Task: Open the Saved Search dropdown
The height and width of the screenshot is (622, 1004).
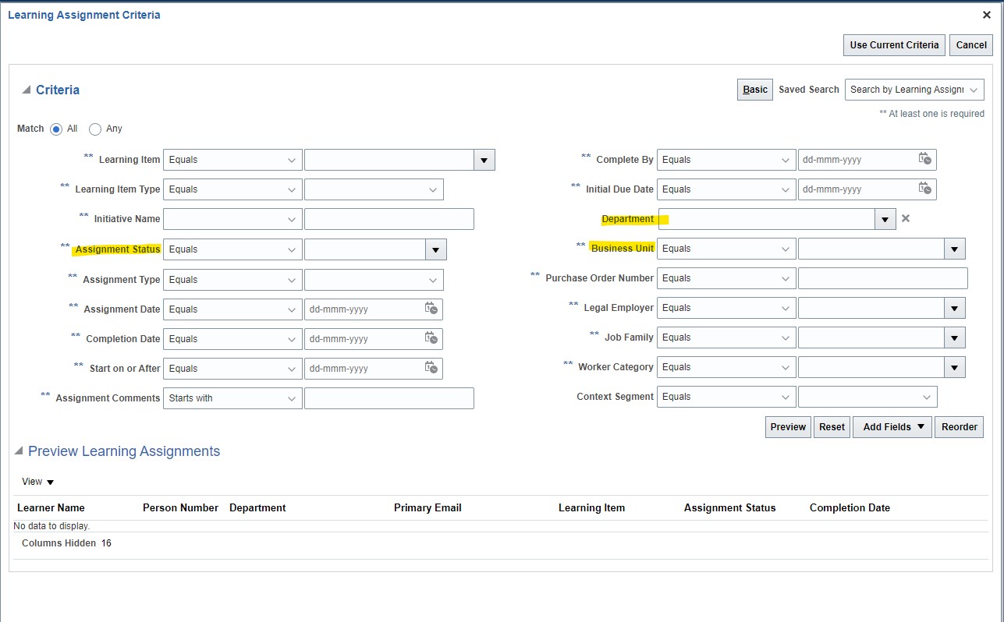Action: click(914, 89)
